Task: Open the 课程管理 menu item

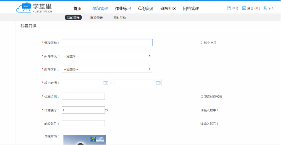Action: (x=100, y=8)
